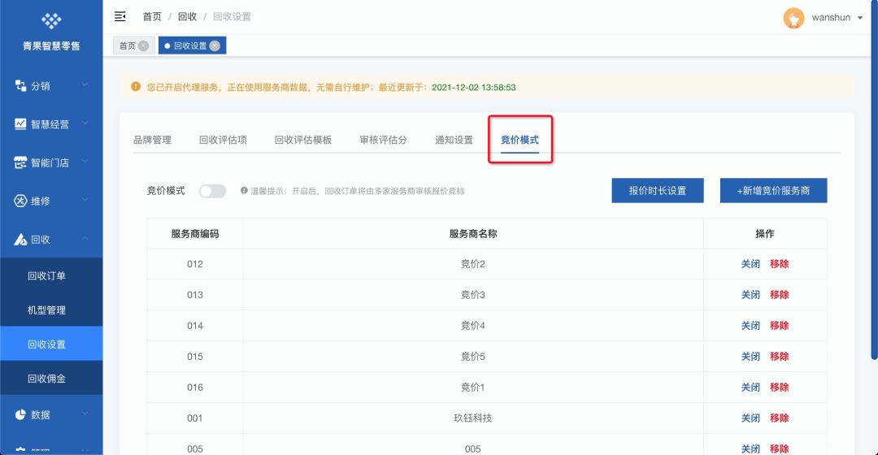Open 回收设置 in the sidebar

point(51,344)
